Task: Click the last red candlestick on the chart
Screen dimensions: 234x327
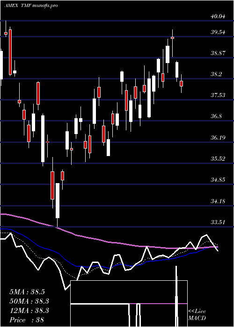Action: [x=182, y=84]
